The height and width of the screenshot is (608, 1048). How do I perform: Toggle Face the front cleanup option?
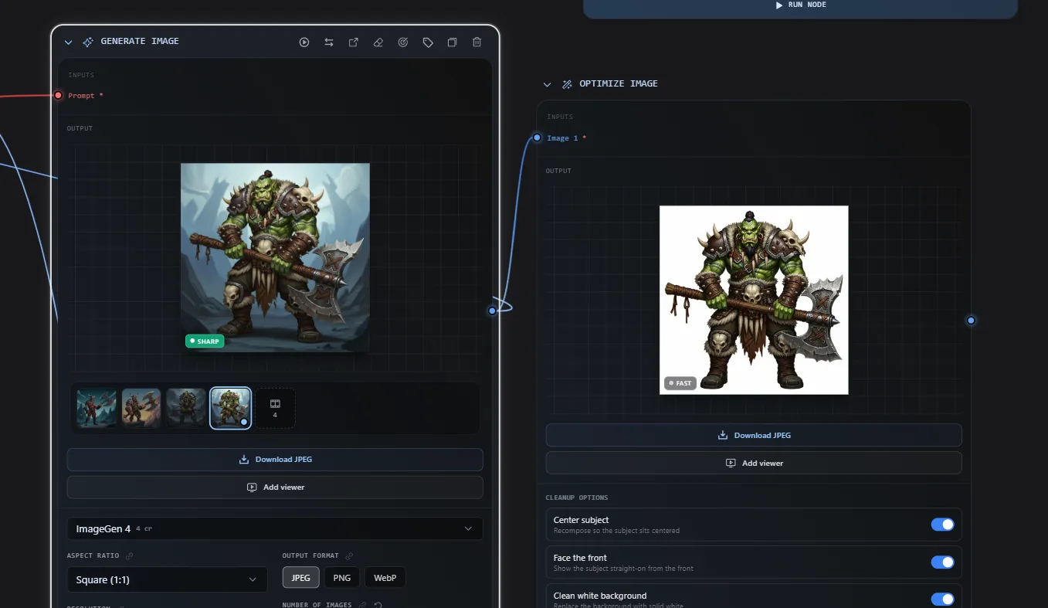click(x=942, y=562)
